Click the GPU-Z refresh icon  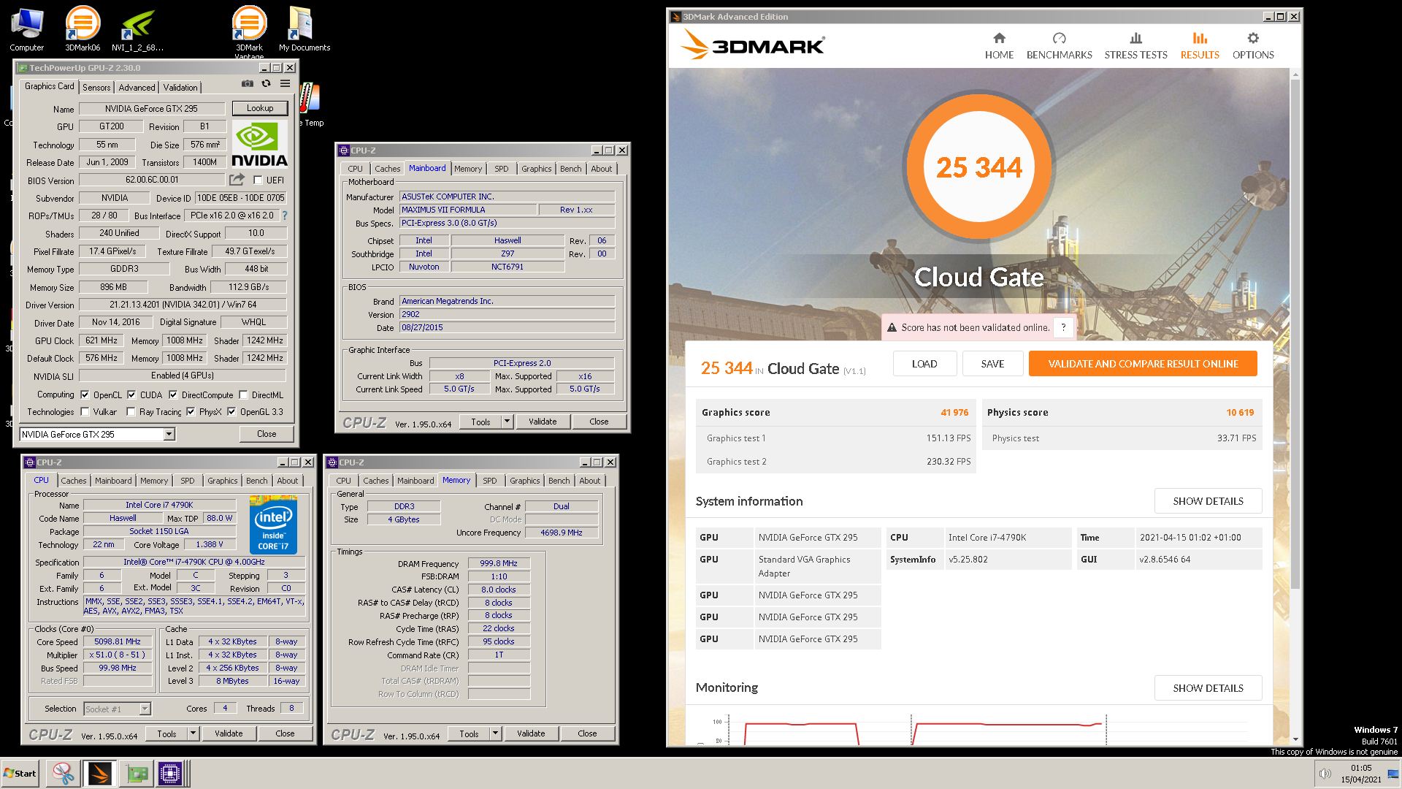click(x=267, y=84)
